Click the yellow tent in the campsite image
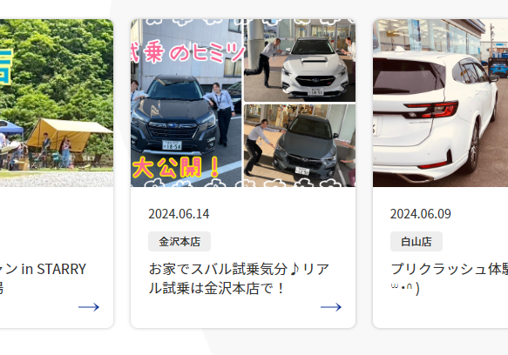Screen dimensions: 508x355 click(x=69, y=134)
